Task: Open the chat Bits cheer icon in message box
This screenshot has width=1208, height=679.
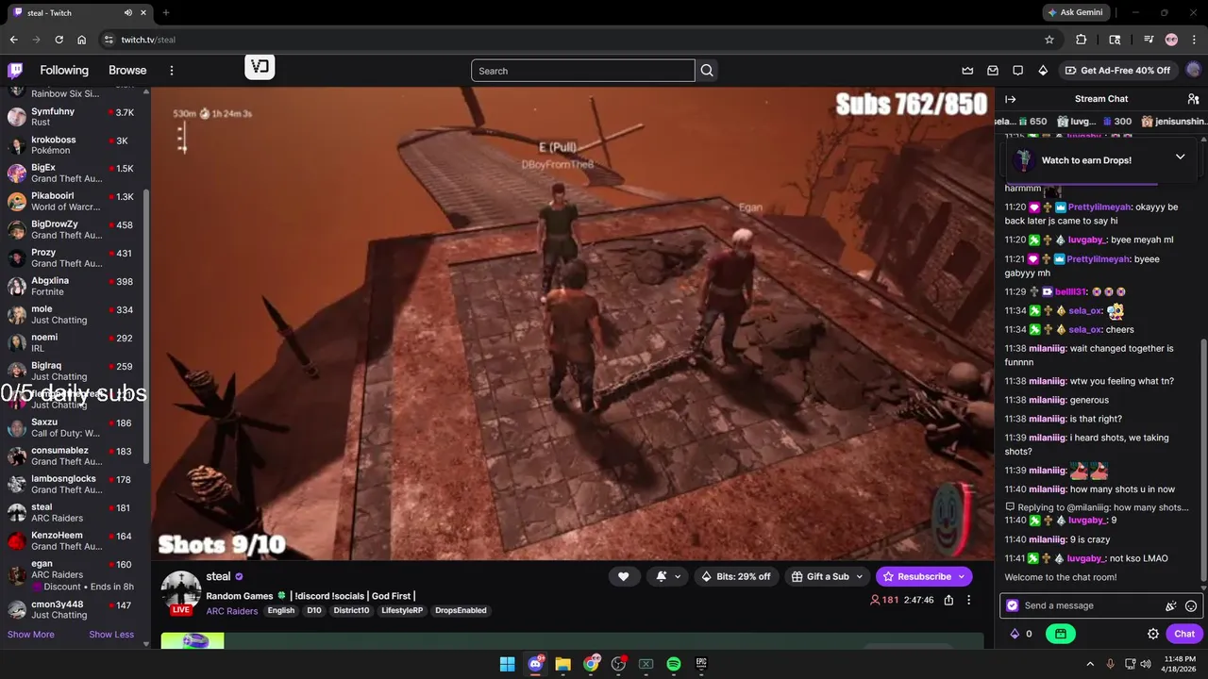Action: [1171, 606]
